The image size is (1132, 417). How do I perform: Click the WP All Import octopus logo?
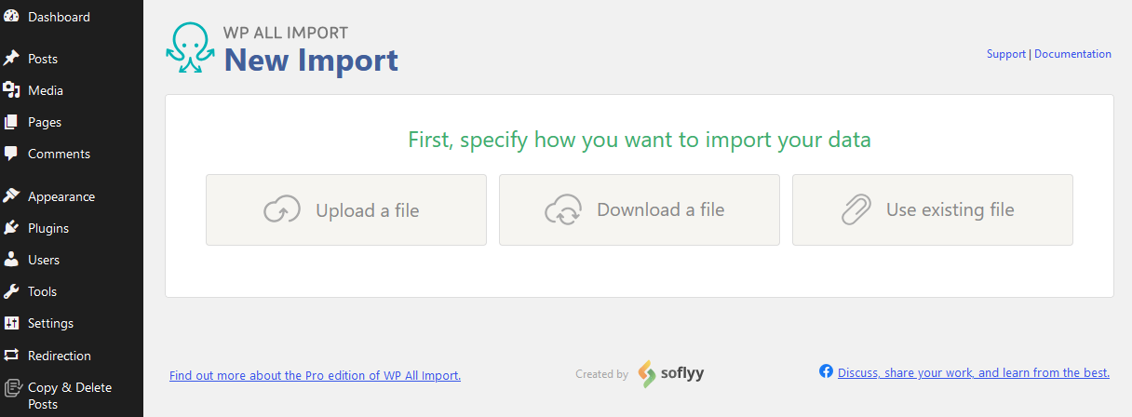190,48
